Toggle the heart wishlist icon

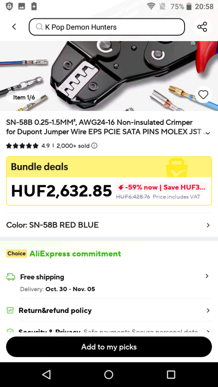[203, 95]
